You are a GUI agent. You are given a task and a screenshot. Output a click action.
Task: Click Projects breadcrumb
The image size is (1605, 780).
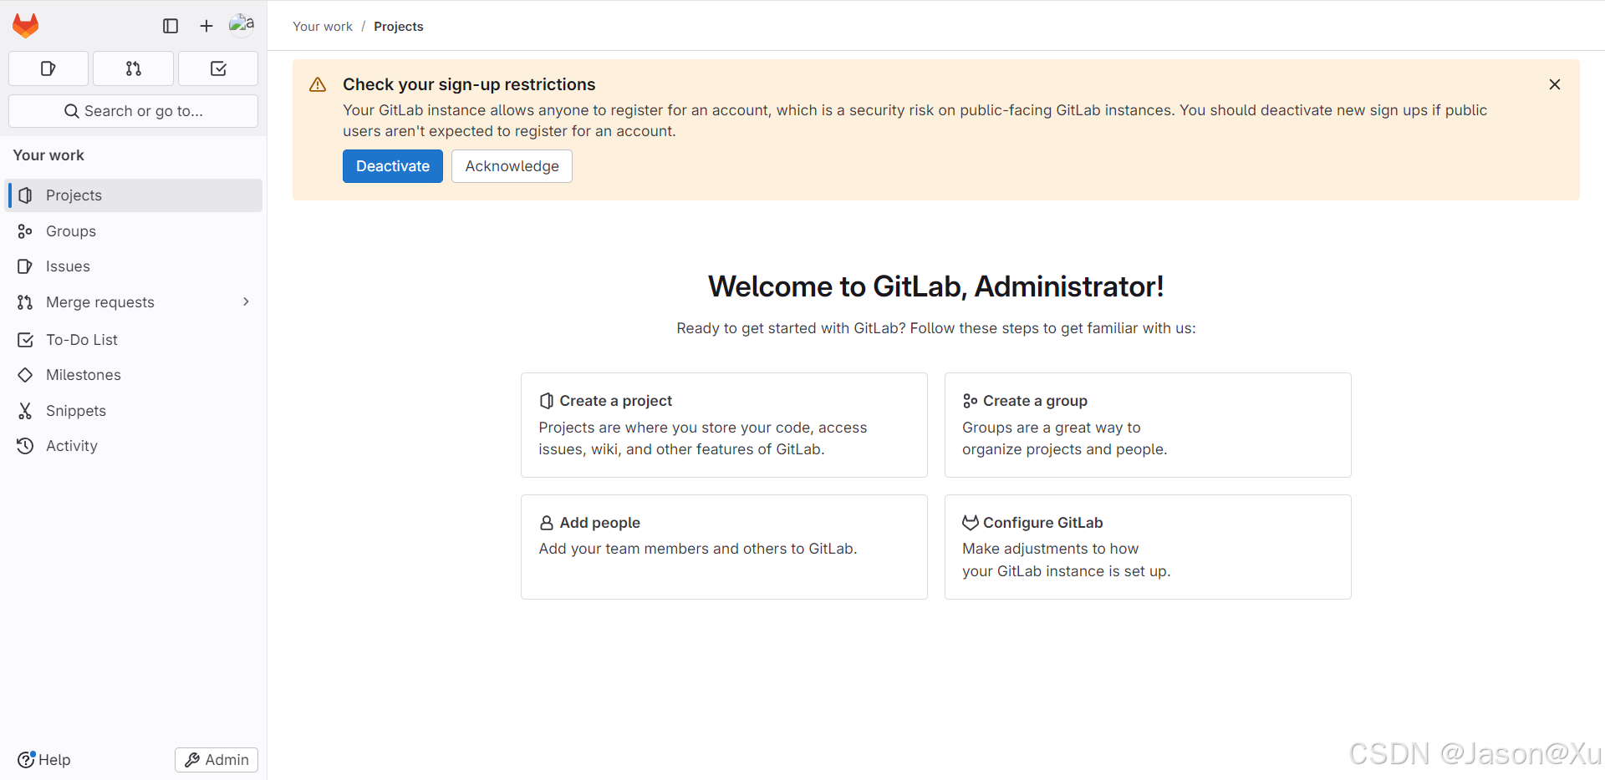[x=399, y=26]
